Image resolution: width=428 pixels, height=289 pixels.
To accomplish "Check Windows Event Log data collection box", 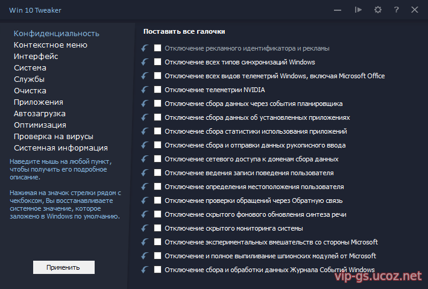I will point(157,269).
